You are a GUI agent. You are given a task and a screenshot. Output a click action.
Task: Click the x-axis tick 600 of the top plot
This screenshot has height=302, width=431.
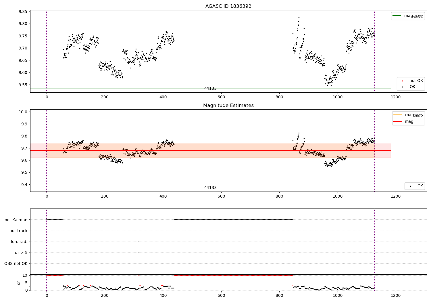(221, 97)
